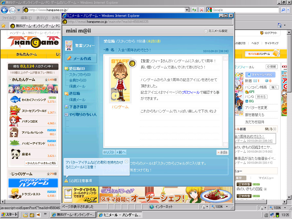Click the リスト button below mail
The image size is (292, 219).
(x=109, y=152)
